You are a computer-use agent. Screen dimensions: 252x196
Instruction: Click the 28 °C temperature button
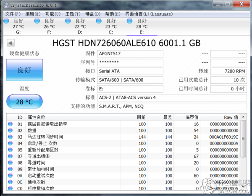coord(24,102)
